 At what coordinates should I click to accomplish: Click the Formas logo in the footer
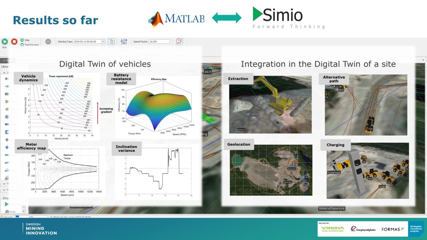click(393, 230)
